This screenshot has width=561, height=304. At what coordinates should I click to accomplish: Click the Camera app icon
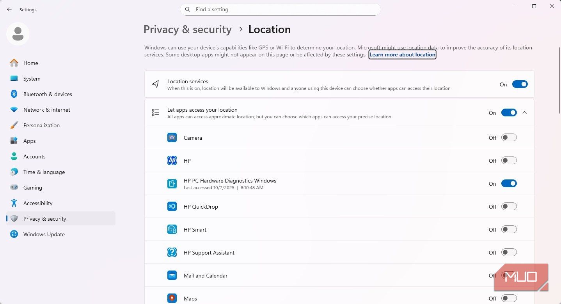click(172, 138)
